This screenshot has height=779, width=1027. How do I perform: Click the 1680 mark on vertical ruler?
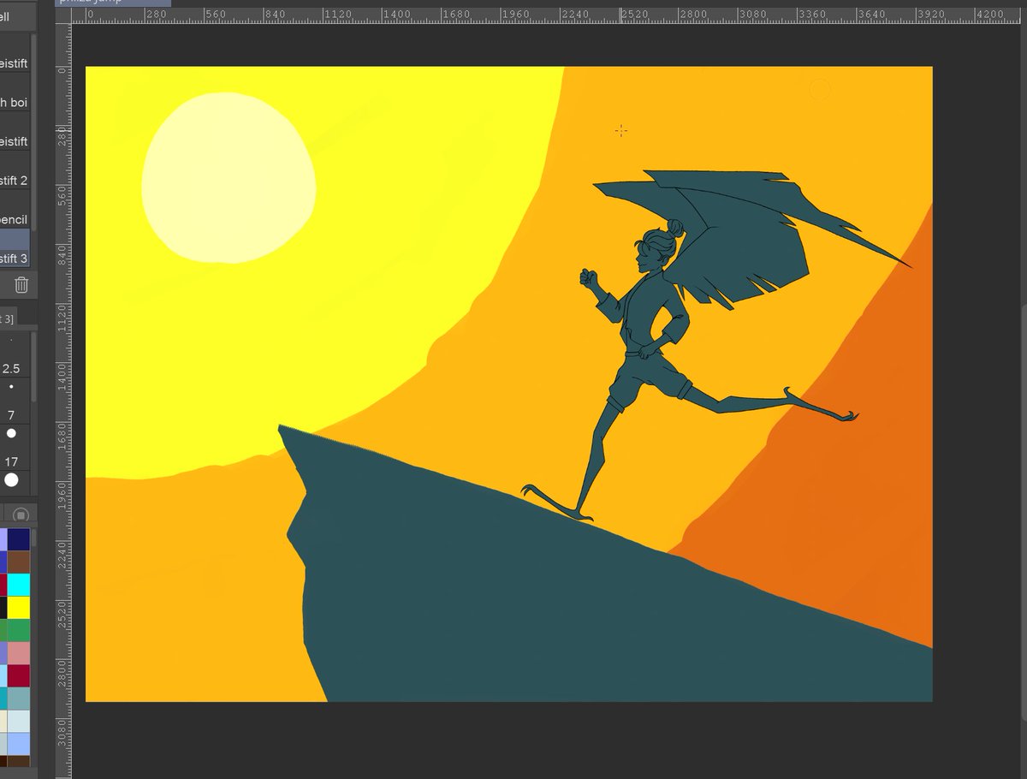coord(62,437)
